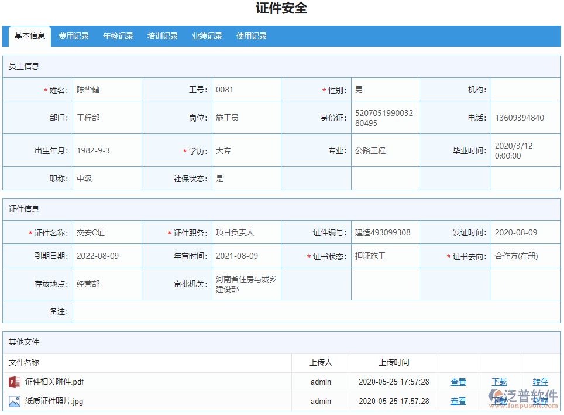The image size is (564, 415).
Task: Select the 培训记录 tab
Action: tap(163, 36)
